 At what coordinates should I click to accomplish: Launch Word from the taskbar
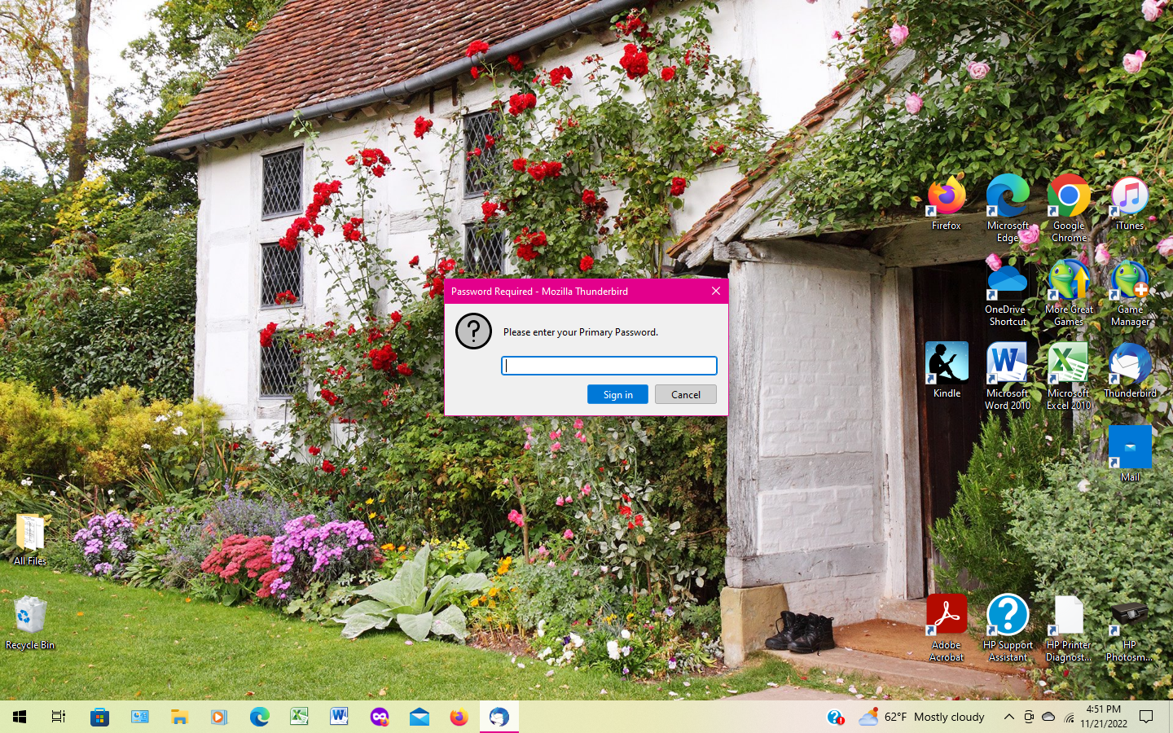[x=339, y=717]
